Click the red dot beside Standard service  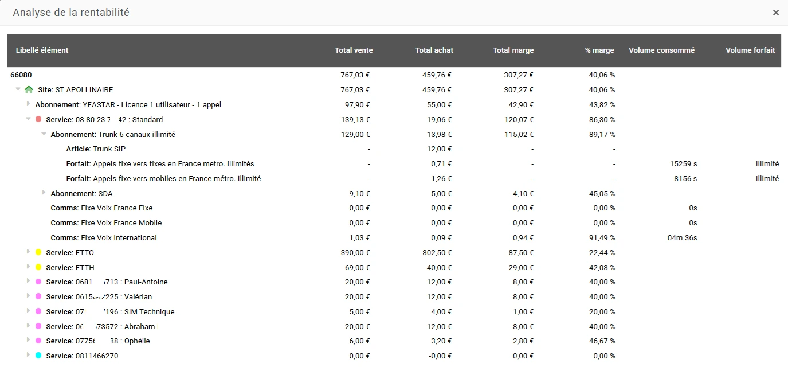tap(38, 119)
